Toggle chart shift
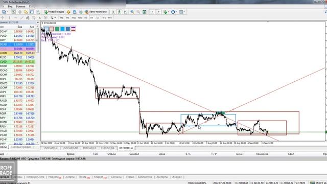 click(x=158, y=12)
